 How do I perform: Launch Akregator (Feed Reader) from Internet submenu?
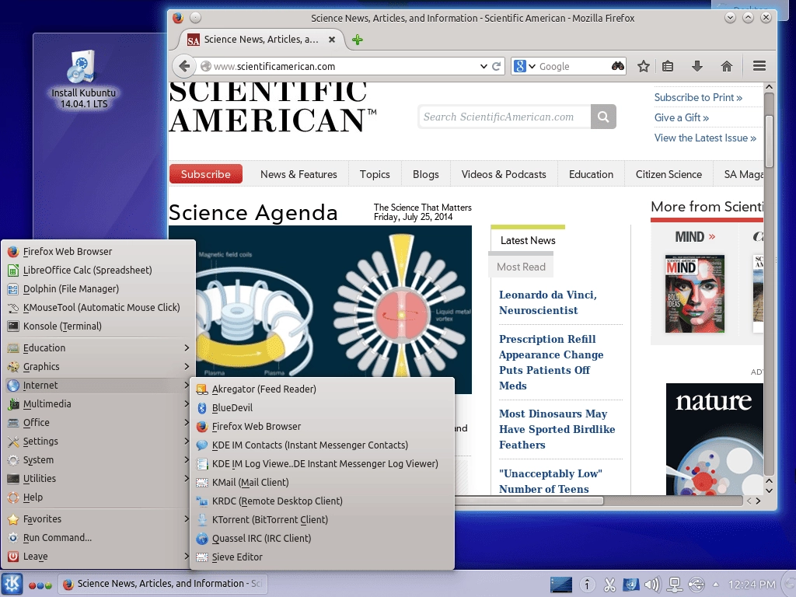pos(323,389)
